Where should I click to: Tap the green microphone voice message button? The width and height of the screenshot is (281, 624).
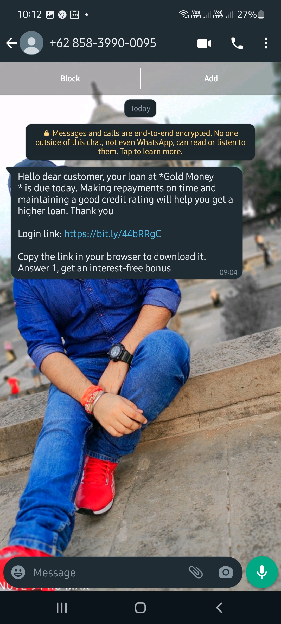point(262,572)
